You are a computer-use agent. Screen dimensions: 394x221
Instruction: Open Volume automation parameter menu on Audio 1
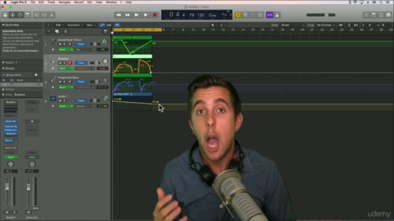pyautogui.click(x=85, y=106)
